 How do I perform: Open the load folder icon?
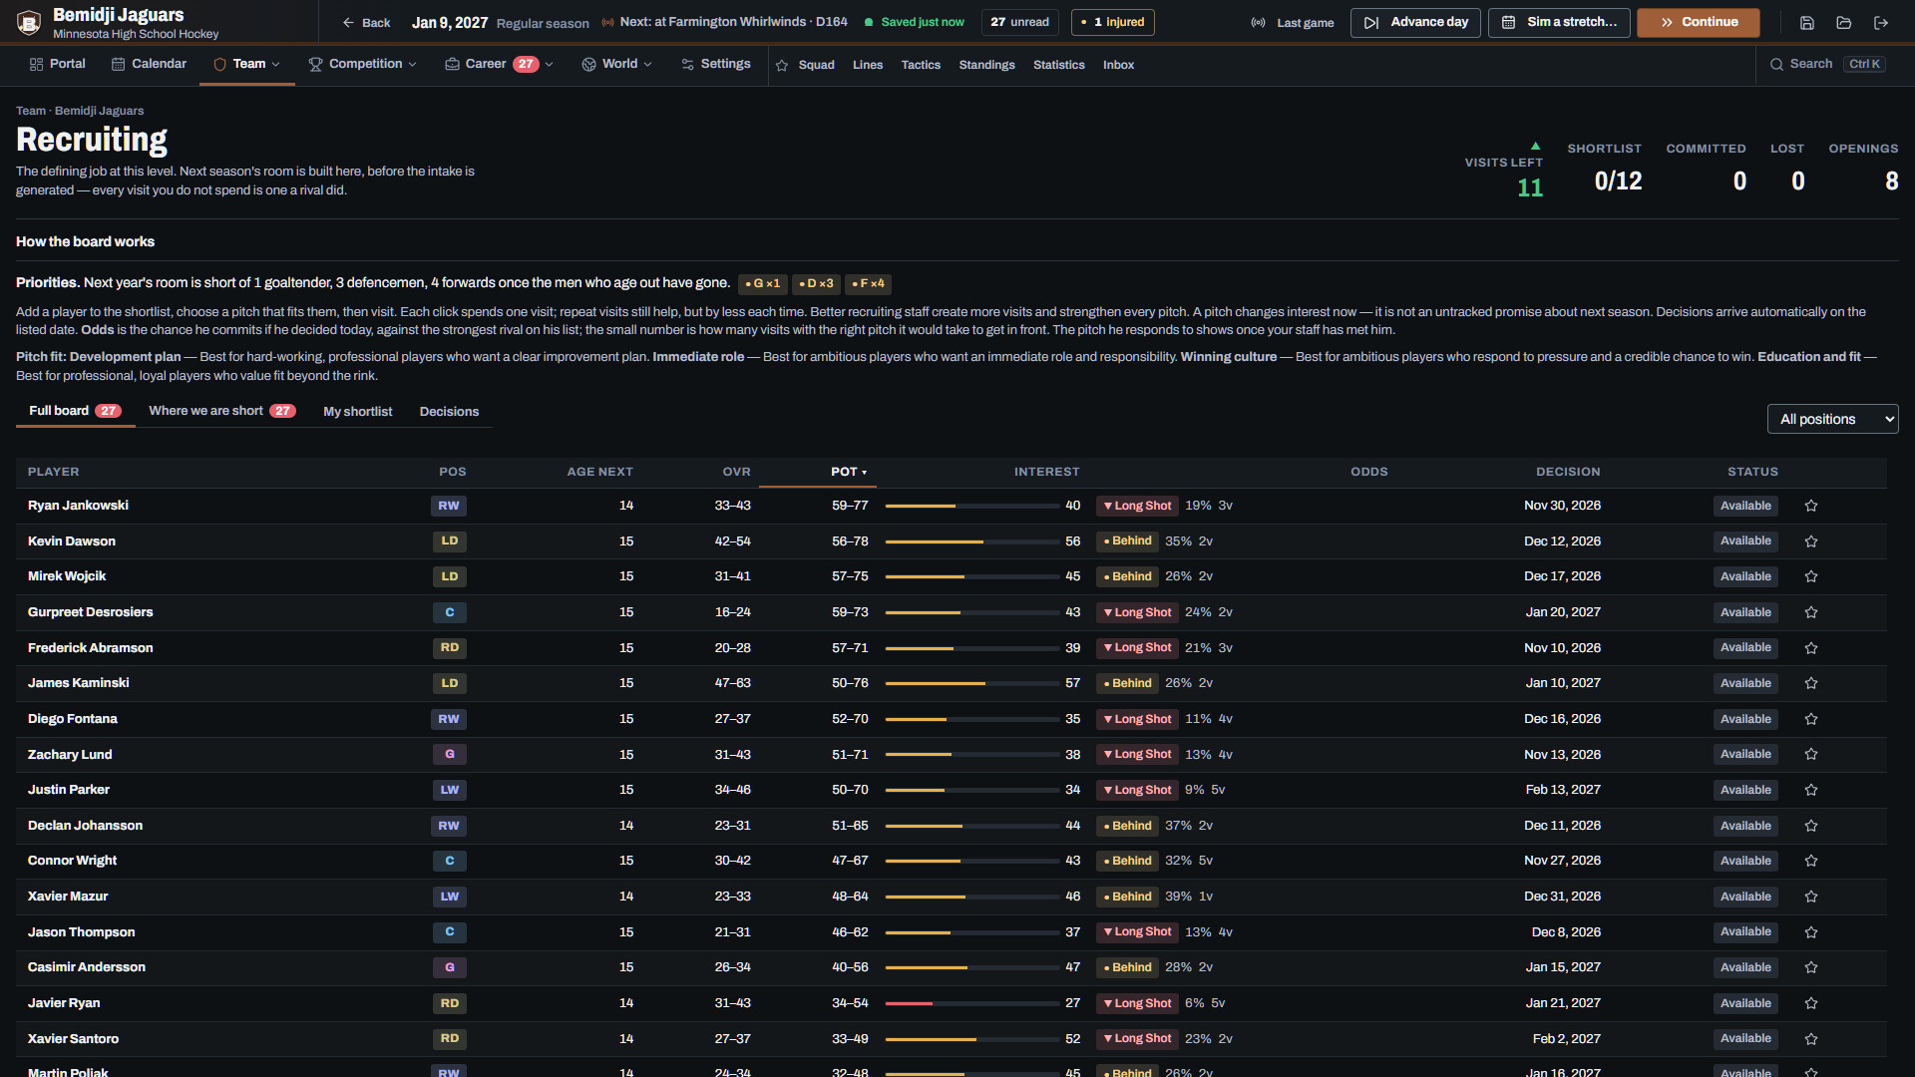pos(1843,22)
